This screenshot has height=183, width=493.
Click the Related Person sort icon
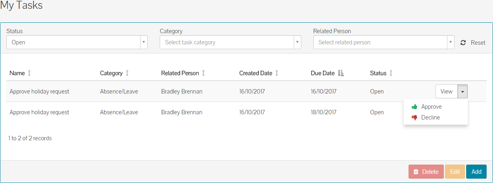203,73
